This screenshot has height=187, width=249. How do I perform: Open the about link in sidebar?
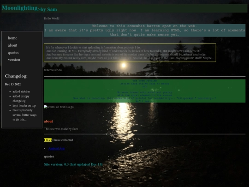(12, 45)
